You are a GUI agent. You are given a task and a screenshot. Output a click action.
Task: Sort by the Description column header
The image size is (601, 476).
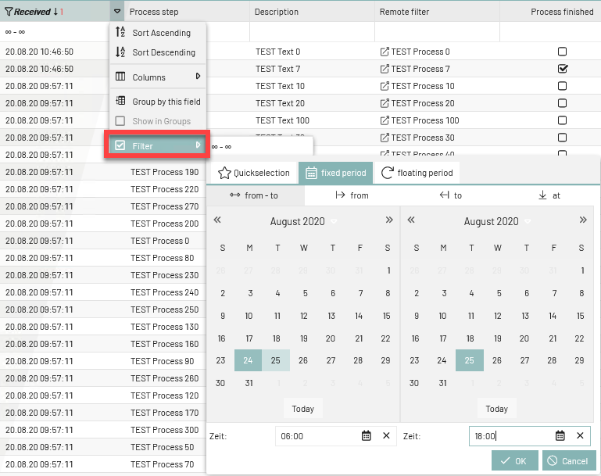(277, 12)
